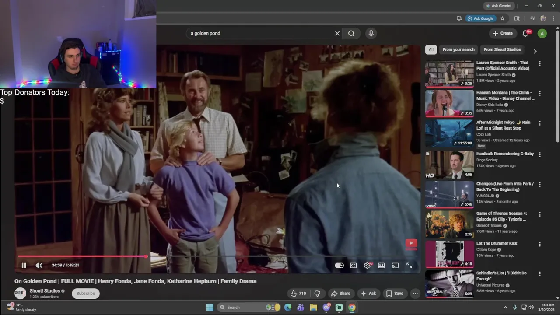Select the 'From Shout! Studios' chip
Viewport: 560px width, 315px height.
pyautogui.click(x=502, y=49)
